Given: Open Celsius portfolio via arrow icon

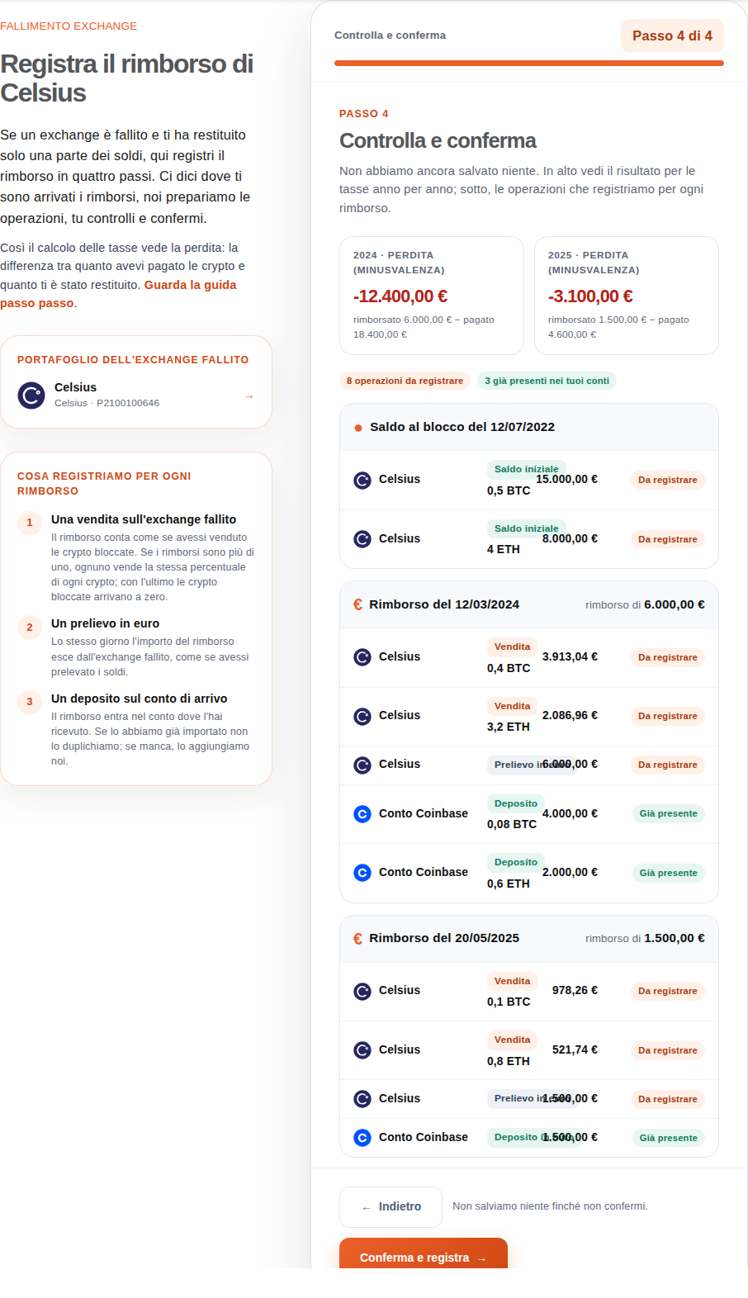Looking at the screenshot, I should coord(249,396).
